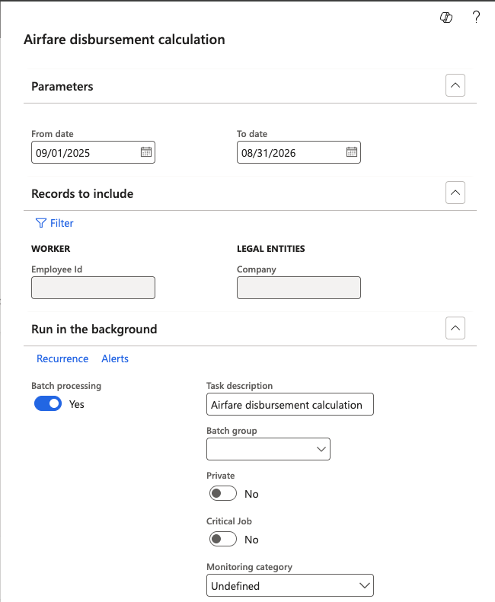This screenshot has width=495, height=602.
Task: Click the To date input field
Action: point(299,152)
